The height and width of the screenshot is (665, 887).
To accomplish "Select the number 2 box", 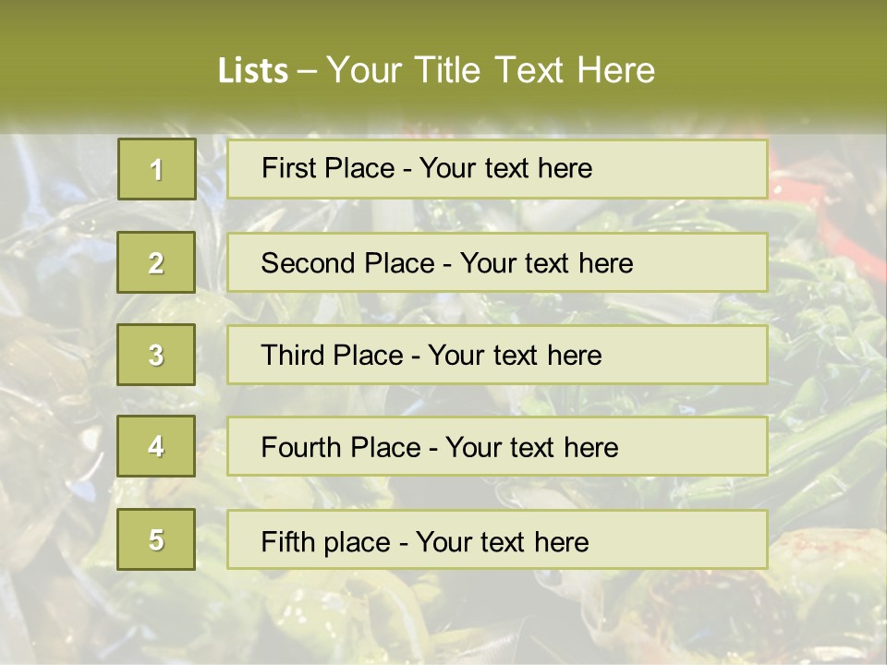I will pos(157,262).
